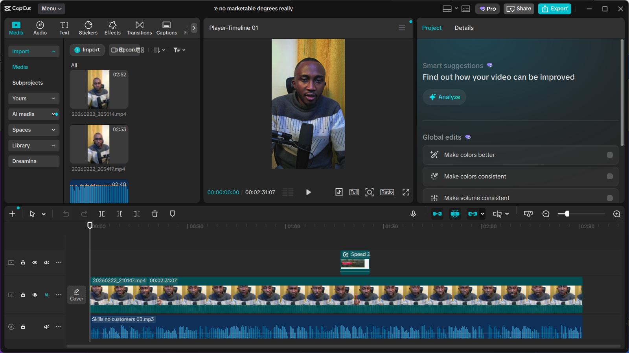Screen dimensions: 629x353
Task: Switch to the Details tab
Action: [x=464, y=28]
